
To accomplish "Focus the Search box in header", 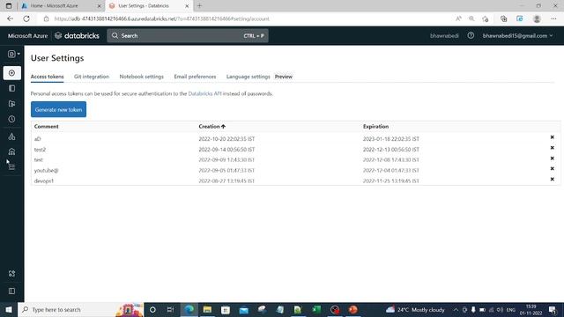I will (x=188, y=35).
